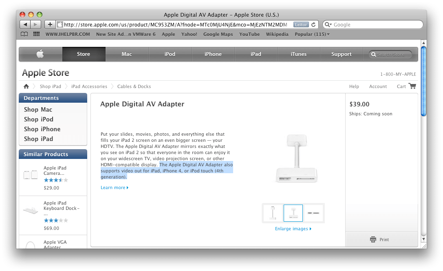Viewport: 443px width, 271px height.
Task: Open Shop iPad department in sidebar
Action: click(x=38, y=139)
